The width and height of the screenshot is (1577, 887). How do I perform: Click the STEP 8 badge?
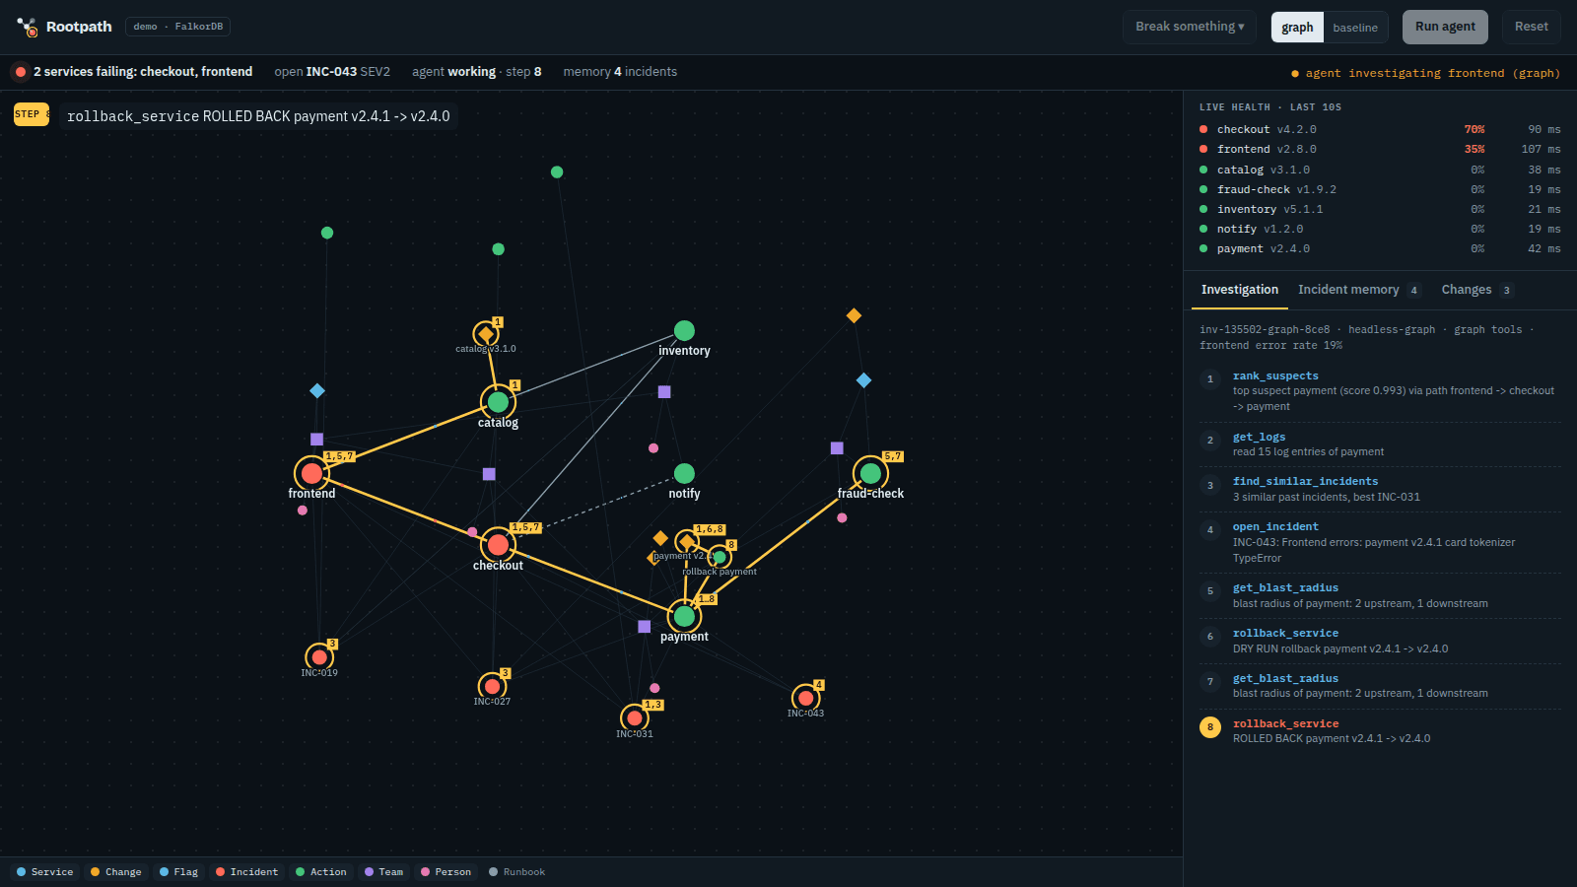(x=32, y=114)
